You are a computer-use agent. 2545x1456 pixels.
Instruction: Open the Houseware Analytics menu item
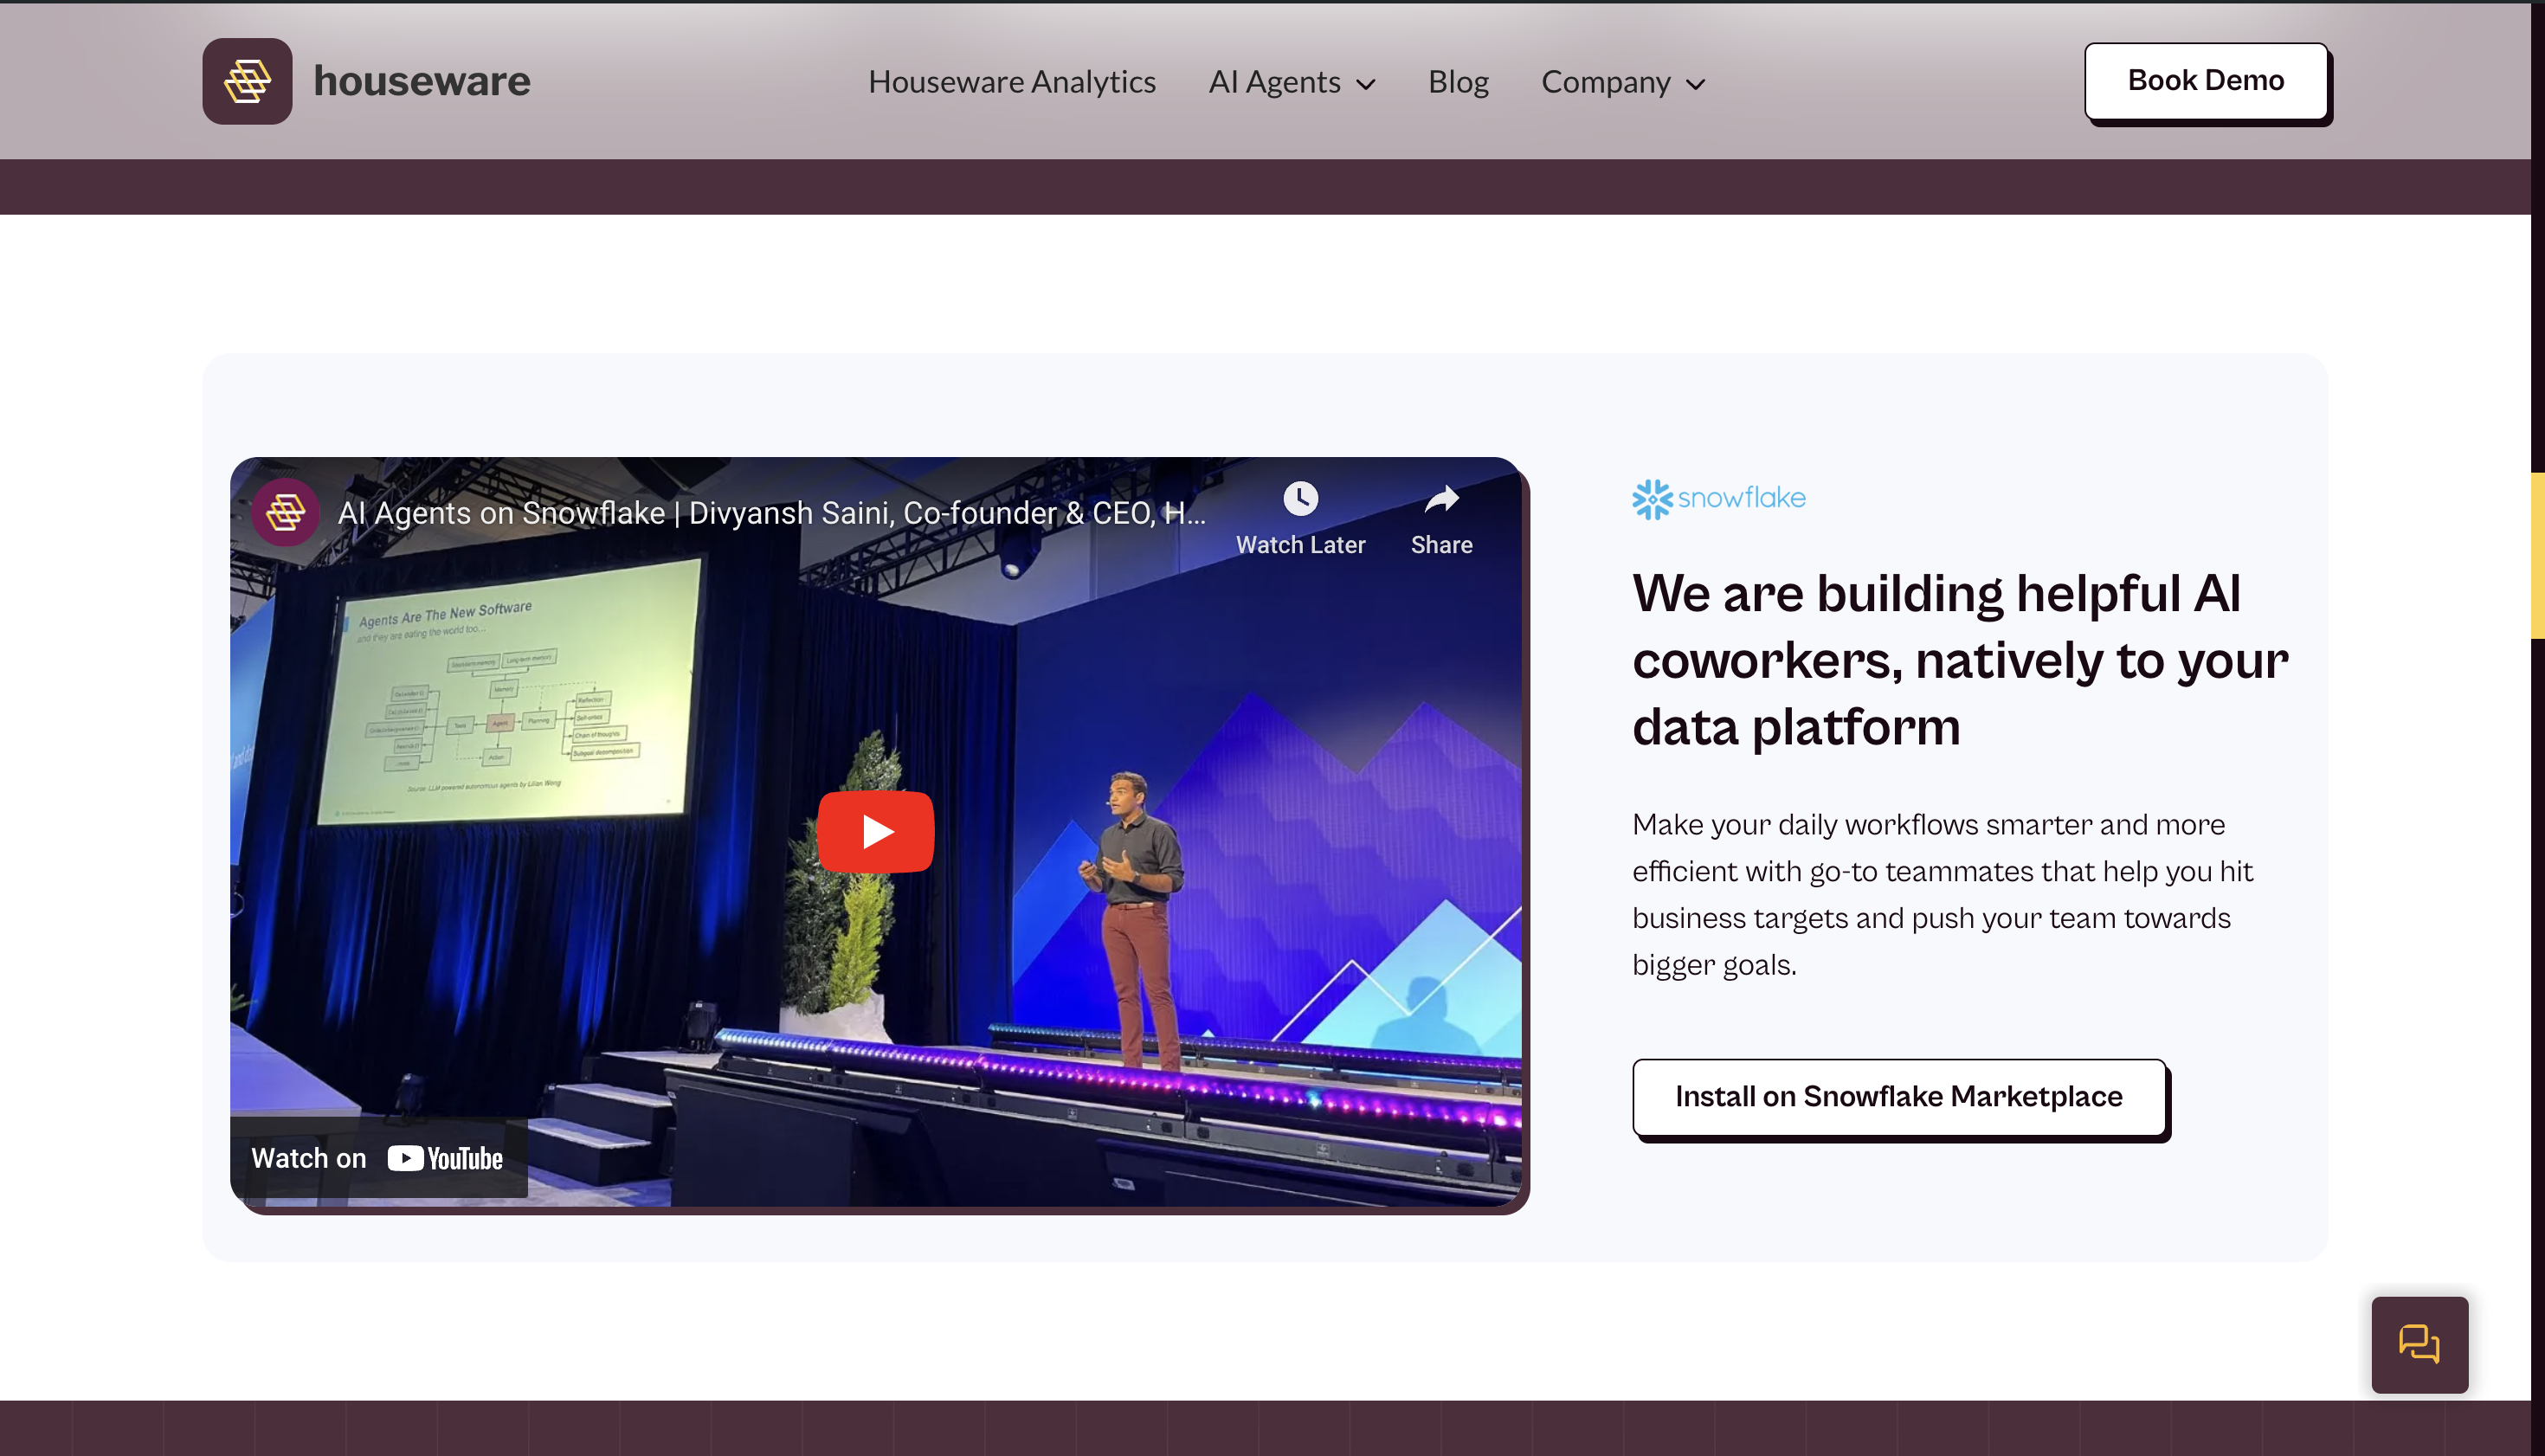click(1011, 81)
